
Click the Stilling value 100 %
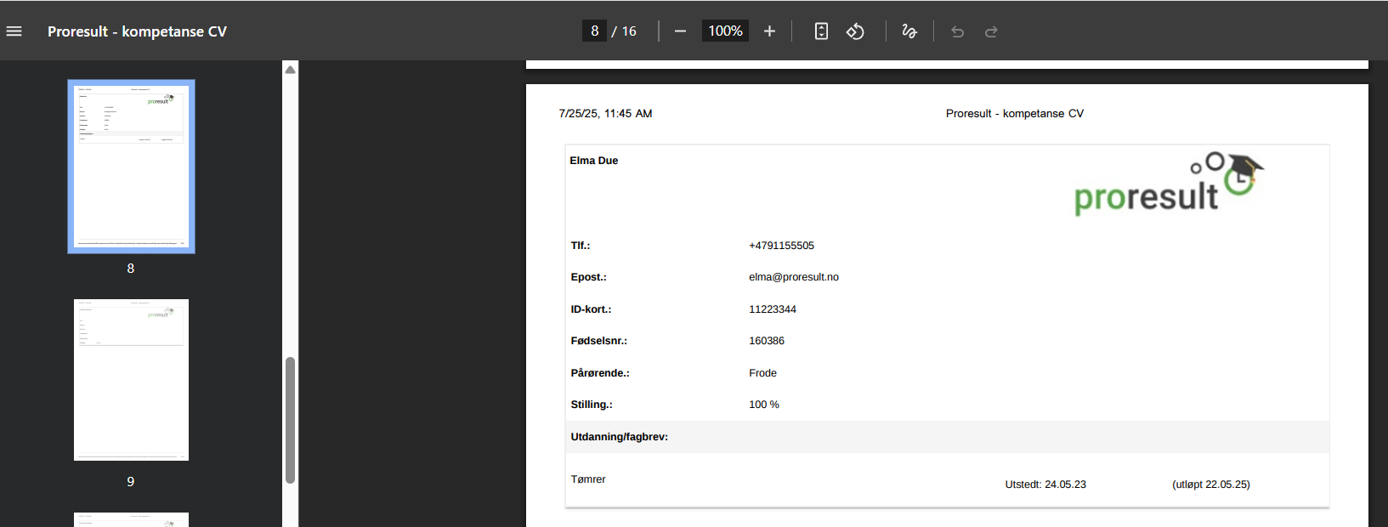click(x=764, y=405)
